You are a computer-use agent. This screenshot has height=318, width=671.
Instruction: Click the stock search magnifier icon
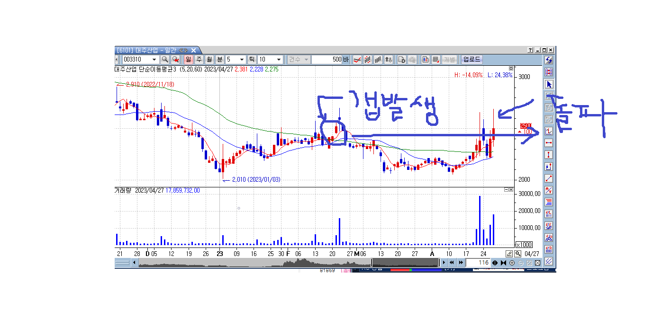point(165,60)
